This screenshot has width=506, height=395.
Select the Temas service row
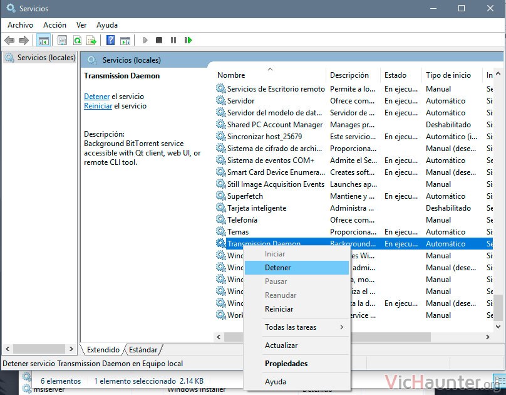point(354,232)
